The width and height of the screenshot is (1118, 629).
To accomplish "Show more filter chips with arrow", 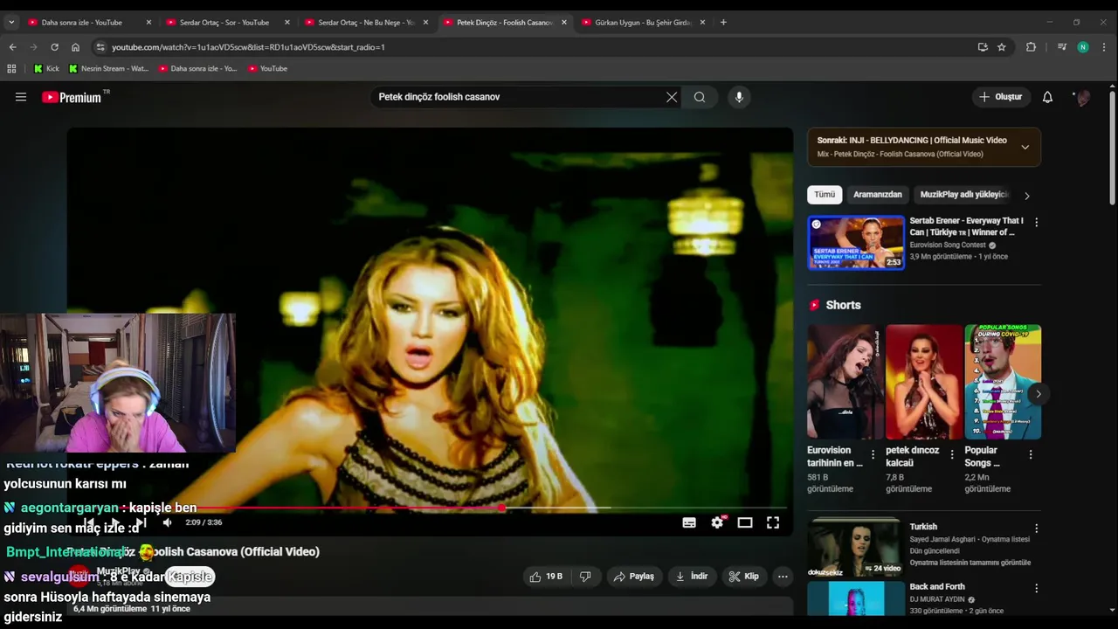I will pyautogui.click(x=1027, y=196).
